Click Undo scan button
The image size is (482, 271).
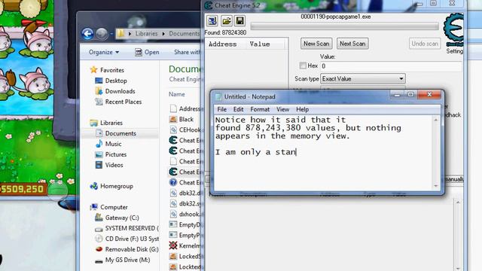pos(425,44)
